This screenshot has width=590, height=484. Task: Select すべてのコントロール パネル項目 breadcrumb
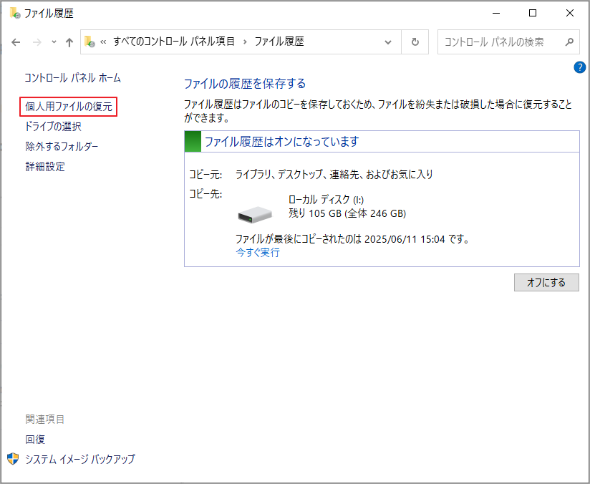coord(174,42)
